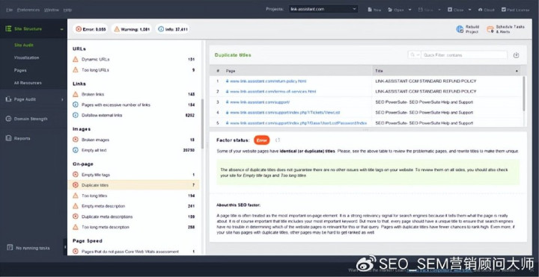539x277 pixels.
Task: Sort by the Page column header
Action: click(298, 71)
